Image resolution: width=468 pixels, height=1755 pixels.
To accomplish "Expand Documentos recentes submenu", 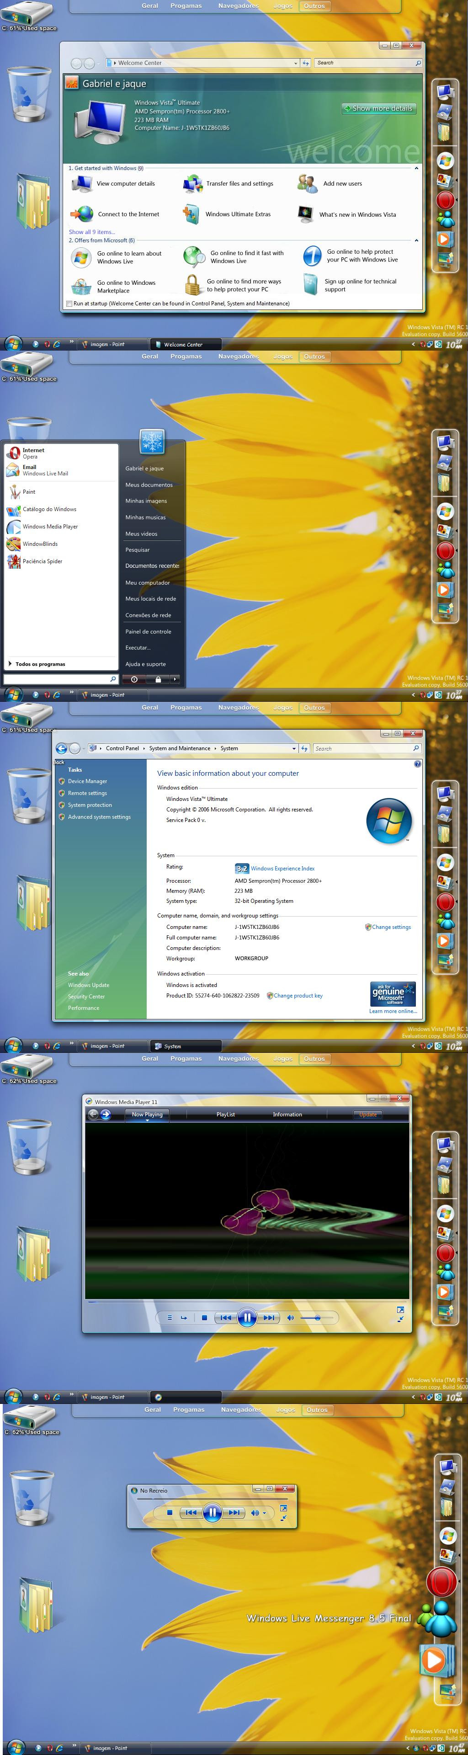I will pyautogui.click(x=152, y=565).
